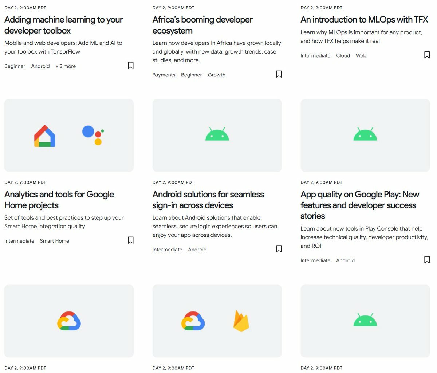Click description "Learn how developers in Africa have grown"
This screenshot has height=373, width=437.
click(217, 52)
